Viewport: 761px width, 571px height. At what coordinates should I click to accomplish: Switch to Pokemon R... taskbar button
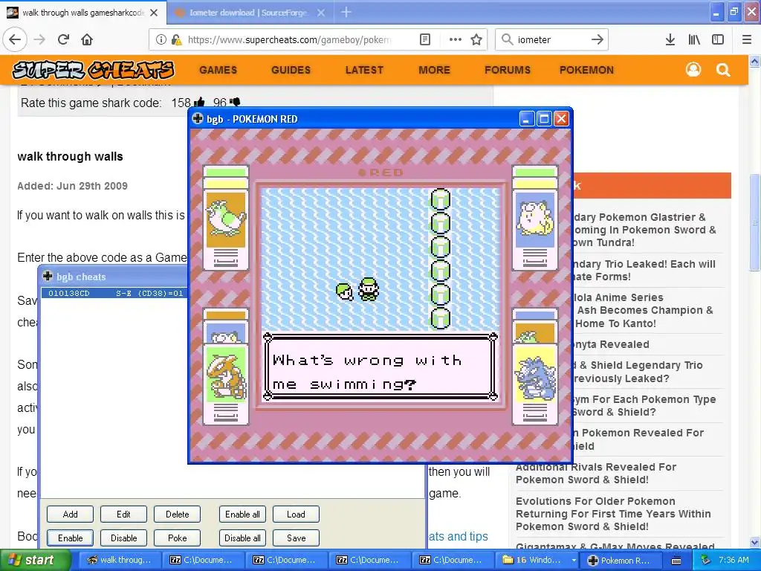(x=620, y=560)
